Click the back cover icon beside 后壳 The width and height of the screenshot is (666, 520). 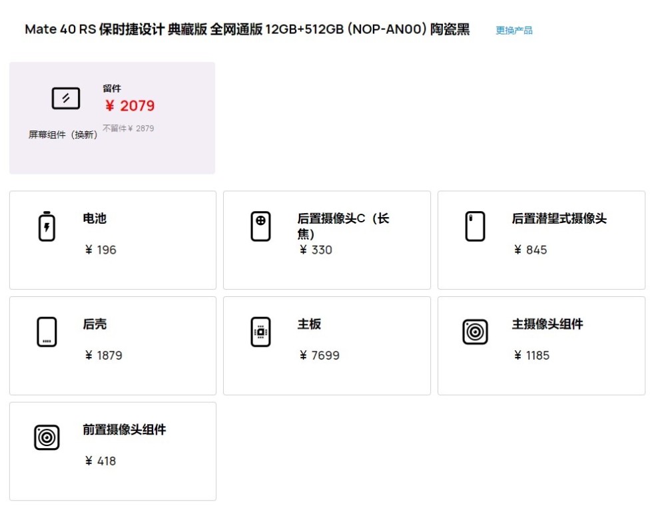pos(47,331)
